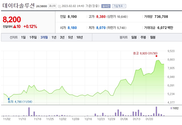Image resolution: width=182 pixels, height=125 pixels.
Task: Click the 코스닥 market badge
Action: click(52, 6)
